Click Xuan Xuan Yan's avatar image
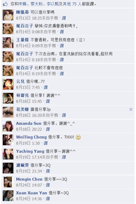136x204 pixels. [x=8, y=195]
